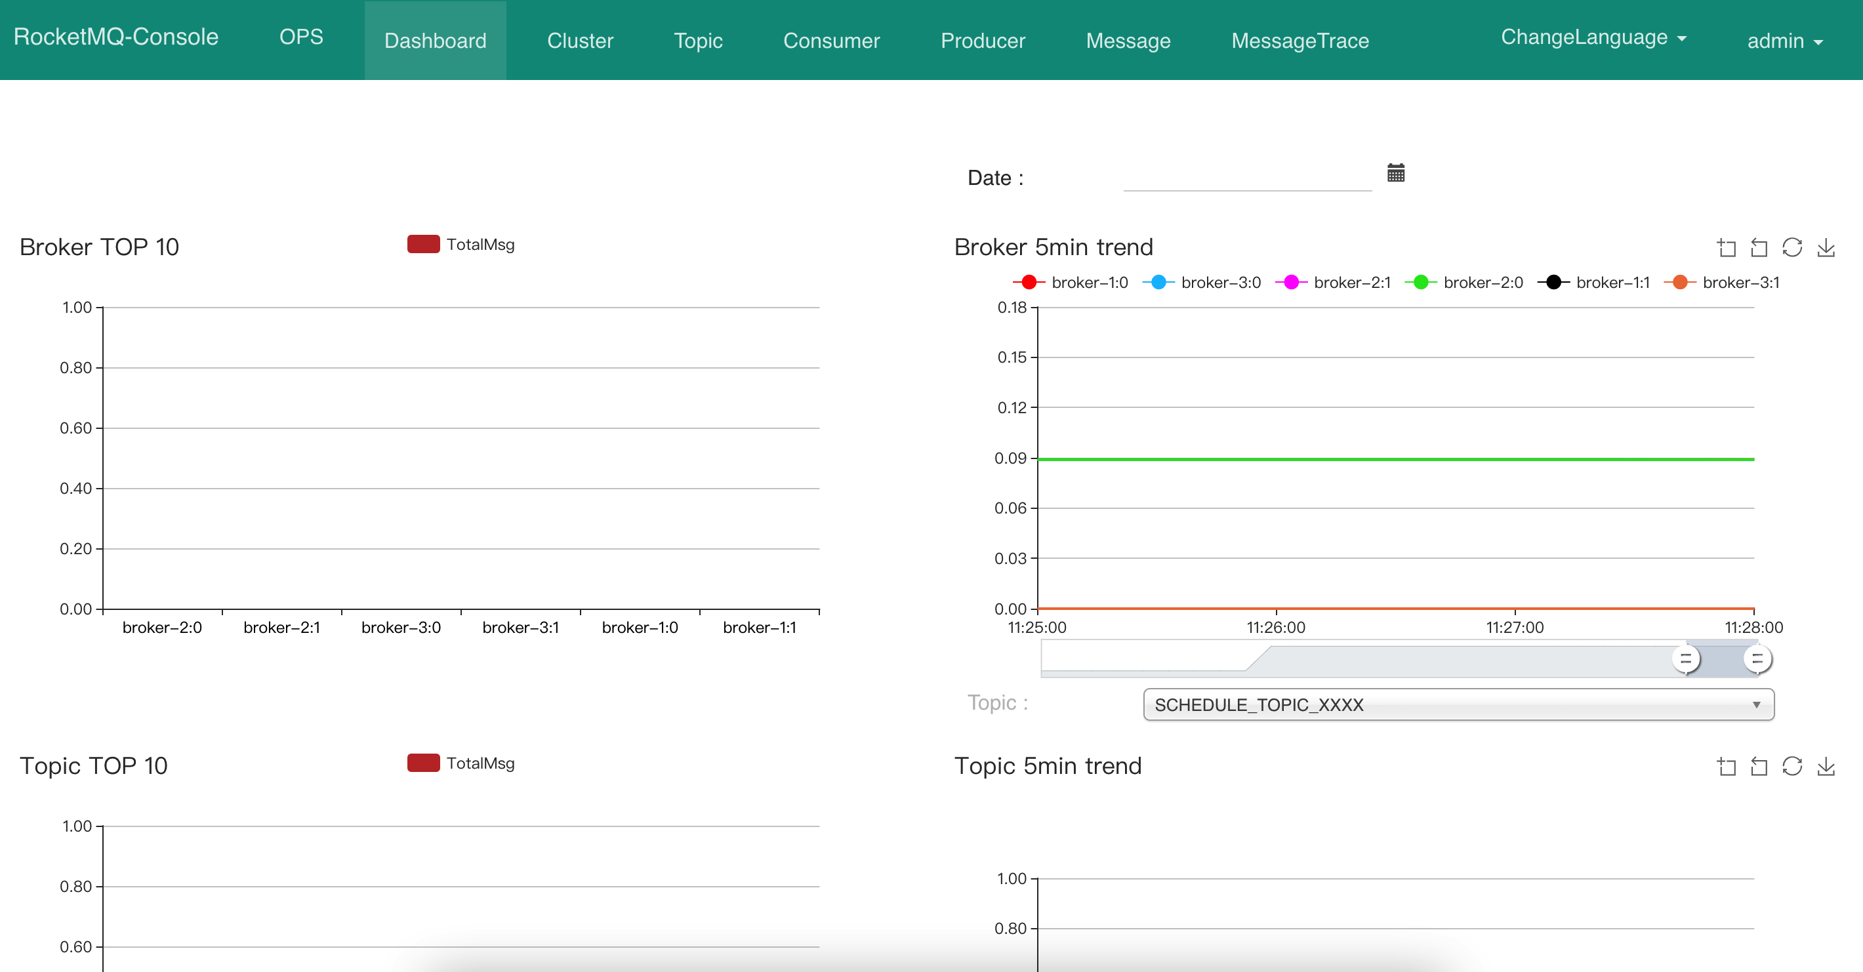Click restore refresh icon in Topic 5min trend
Viewport: 1863px width, 972px height.
click(1792, 766)
